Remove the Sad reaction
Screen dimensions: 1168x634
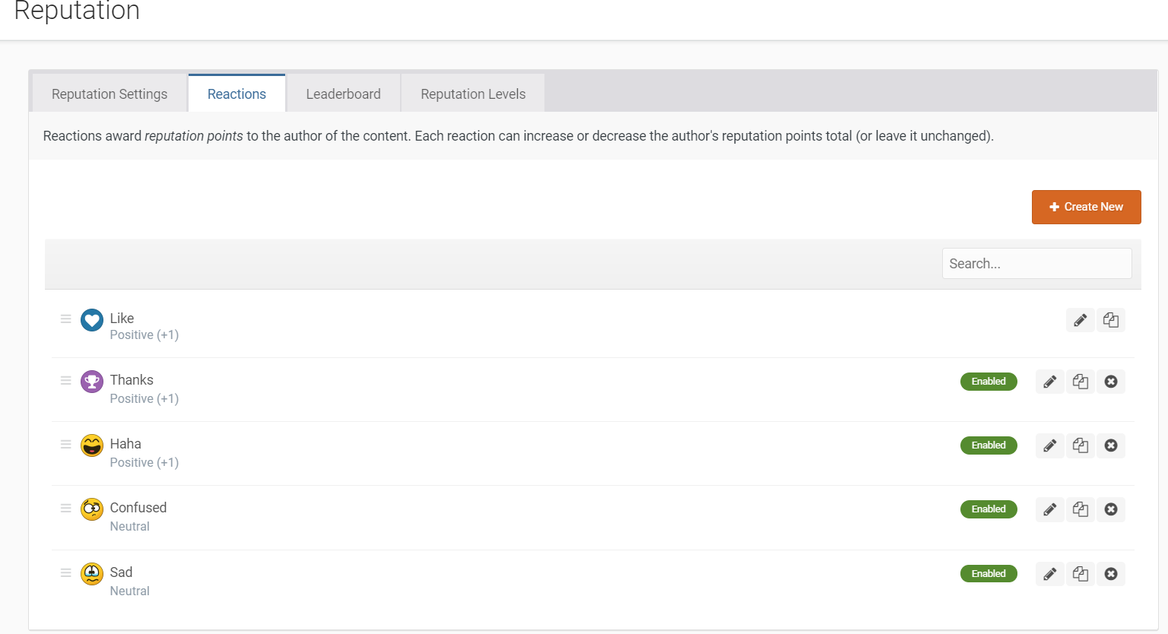(1110, 574)
